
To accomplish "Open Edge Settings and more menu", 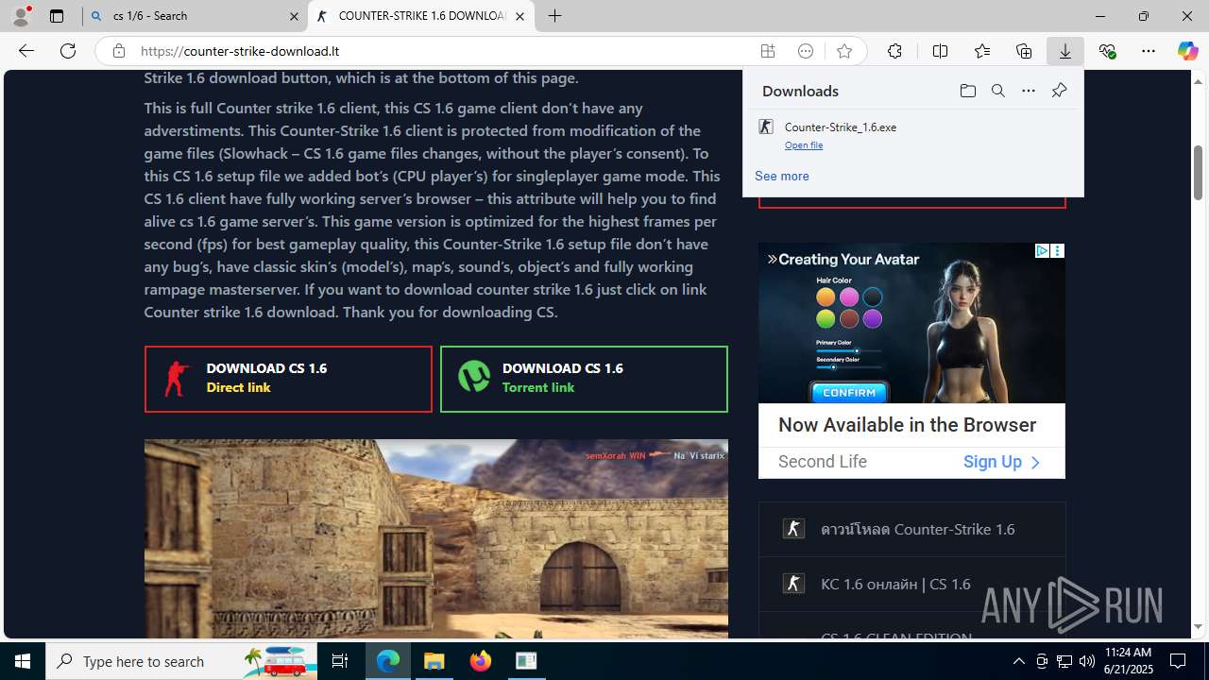I will (1149, 51).
